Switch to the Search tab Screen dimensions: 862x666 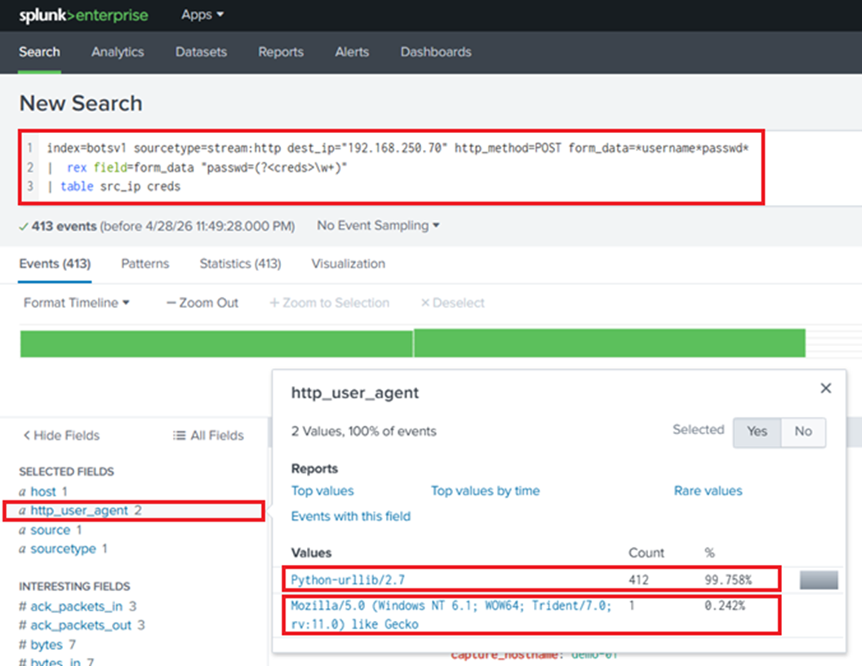tap(39, 51)
